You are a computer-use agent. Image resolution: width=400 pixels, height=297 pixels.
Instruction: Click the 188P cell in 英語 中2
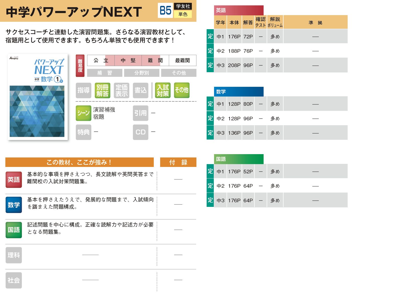coord(234,51)
